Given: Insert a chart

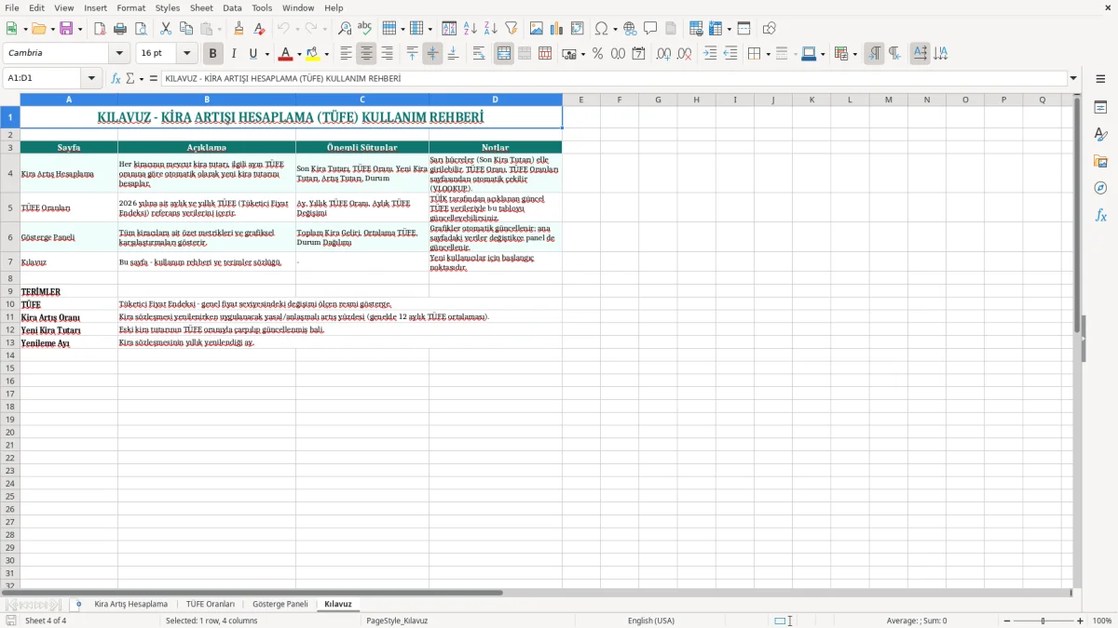Looking at the screenshot, I should tap(557, 29).
